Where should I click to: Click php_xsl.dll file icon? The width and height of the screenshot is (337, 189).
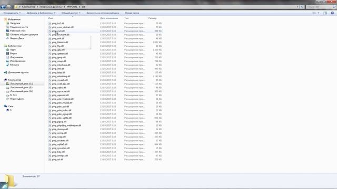point(50,160)
